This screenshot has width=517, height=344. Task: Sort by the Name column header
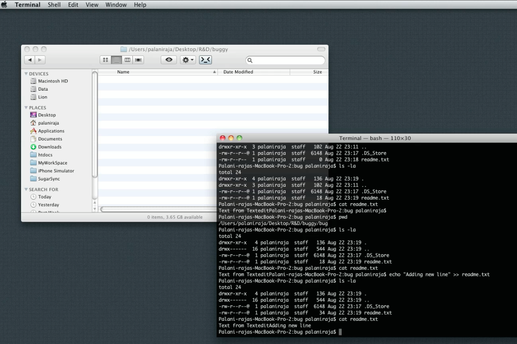158,72
